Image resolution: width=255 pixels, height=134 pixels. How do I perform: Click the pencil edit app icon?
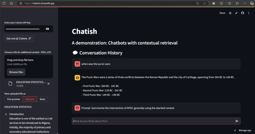click(x=236, y=13)
